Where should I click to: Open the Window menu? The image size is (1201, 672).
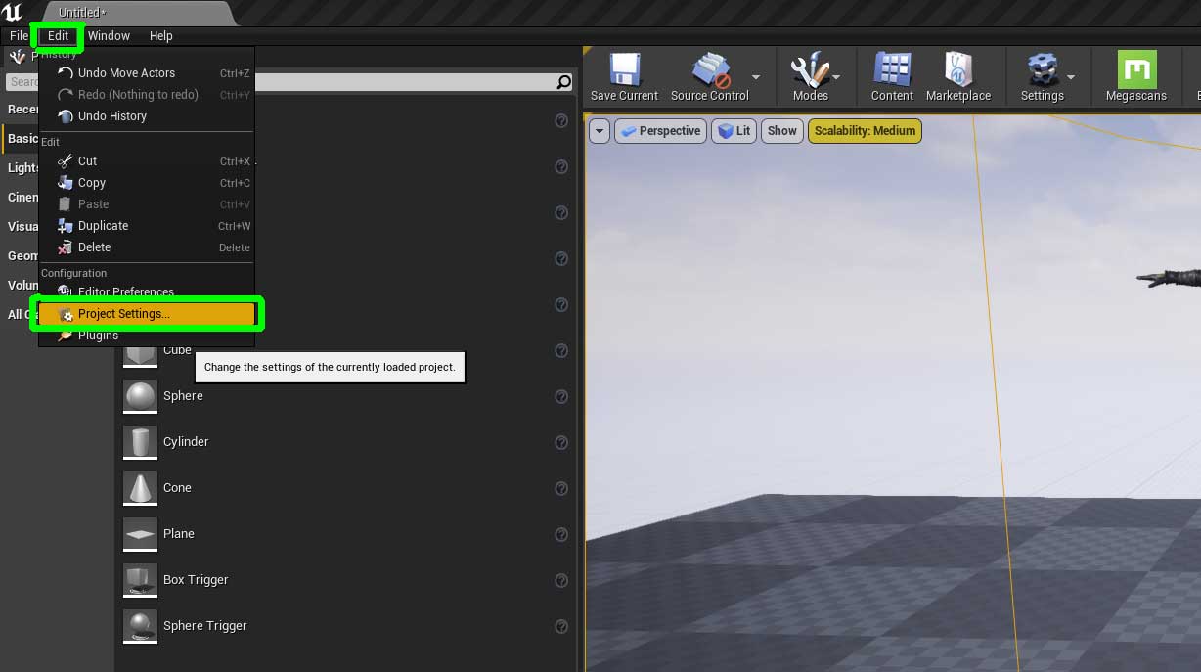108,36
